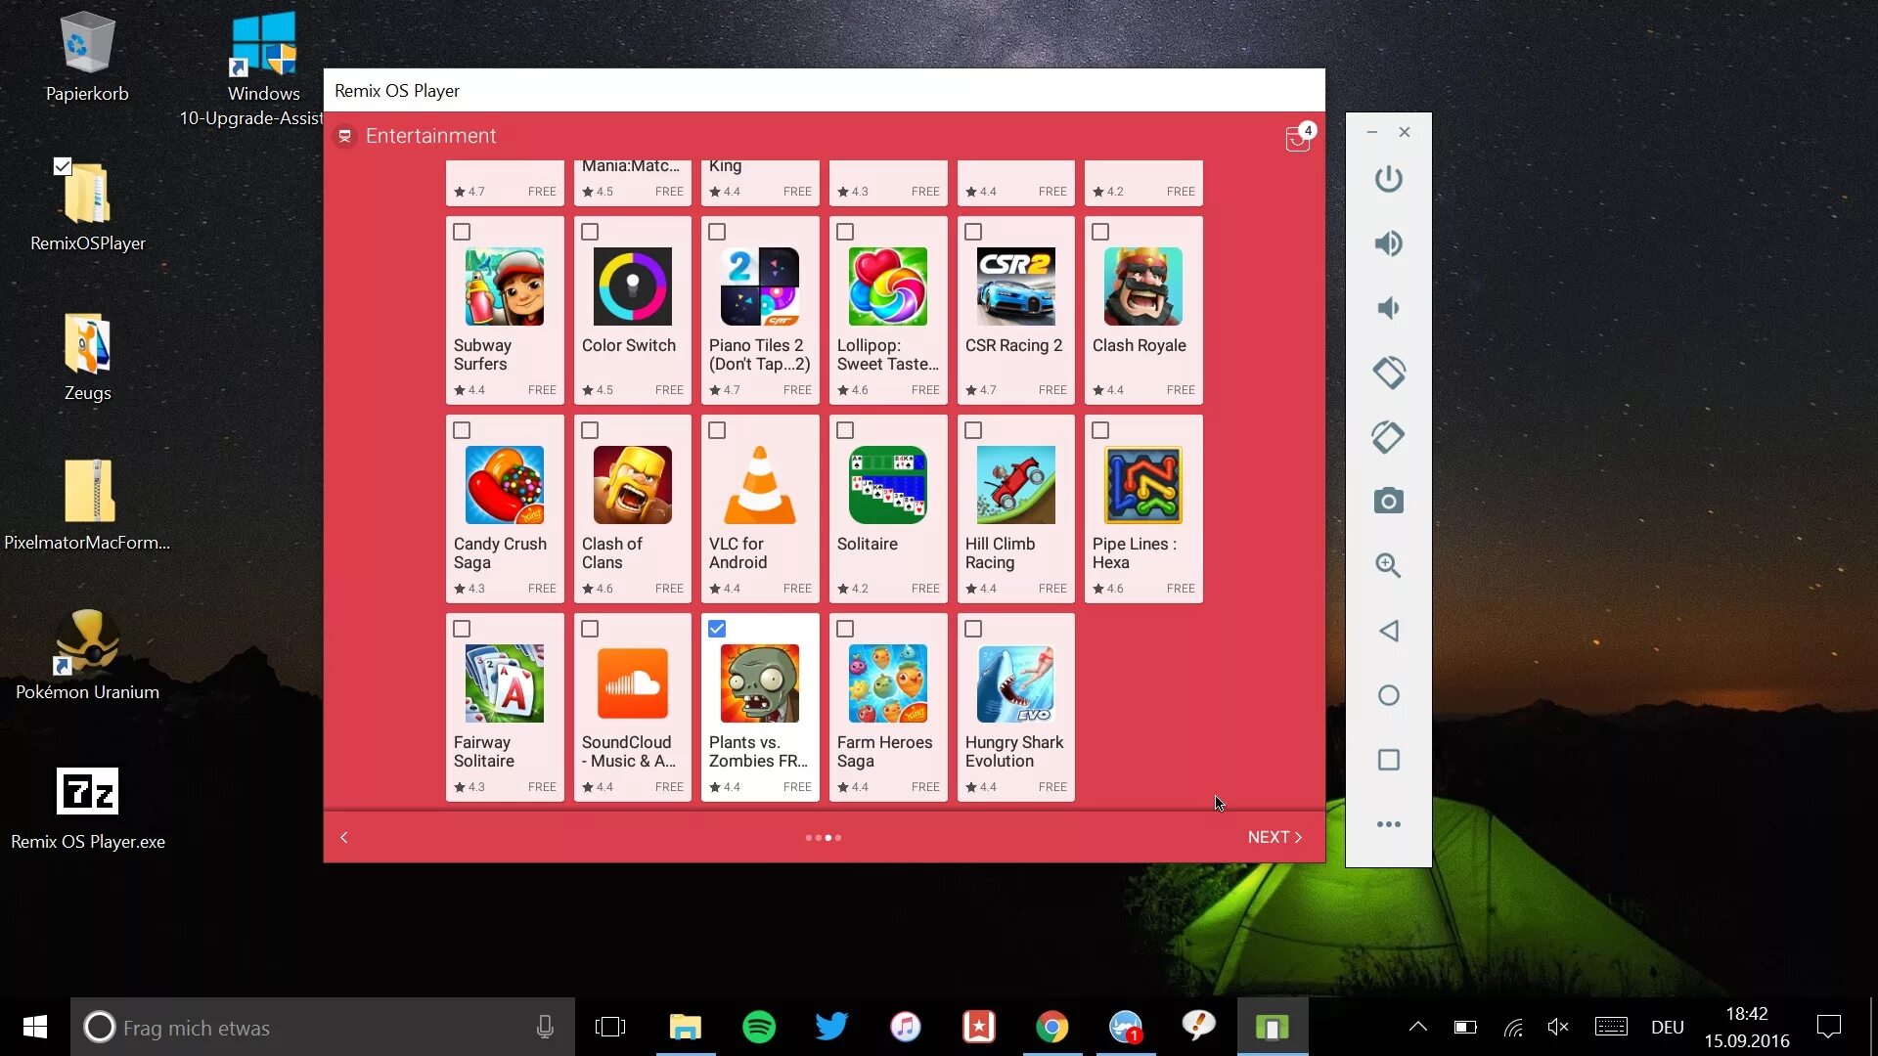Image resolution: width=1878 pixels, height=1056 pixels.
Task: Select the Farm Heroes Saga app card
Action: click(888, 707)
